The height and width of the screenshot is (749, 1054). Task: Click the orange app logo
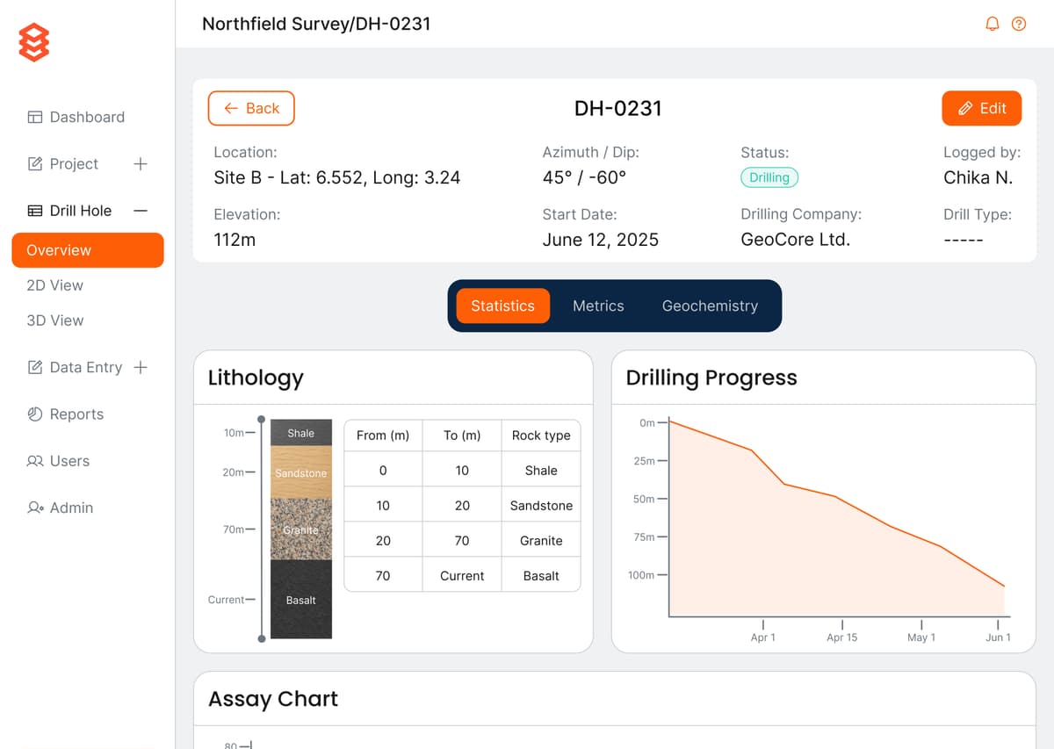coord(33,41)
